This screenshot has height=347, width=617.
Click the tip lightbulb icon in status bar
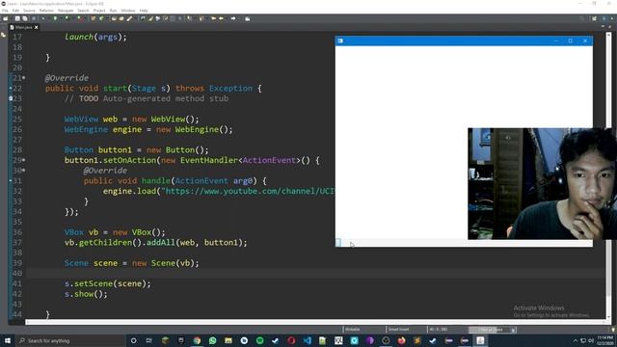pos(613,330)
